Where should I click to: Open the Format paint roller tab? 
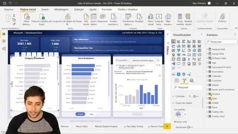coord(184,80)
